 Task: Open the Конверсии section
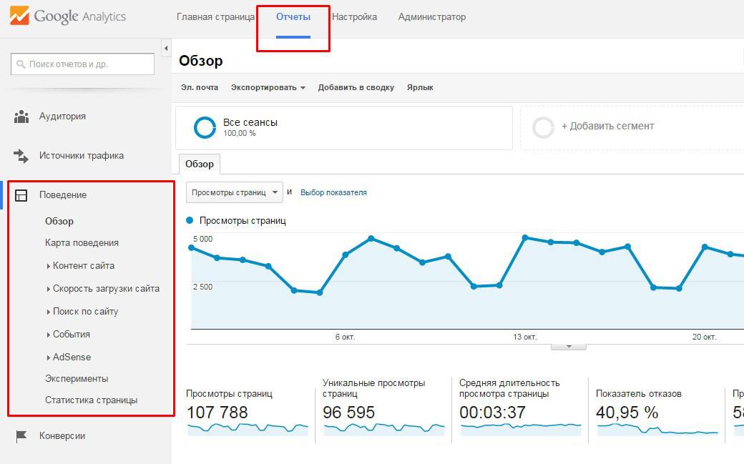pyautogui.click(x=62, y=436)
